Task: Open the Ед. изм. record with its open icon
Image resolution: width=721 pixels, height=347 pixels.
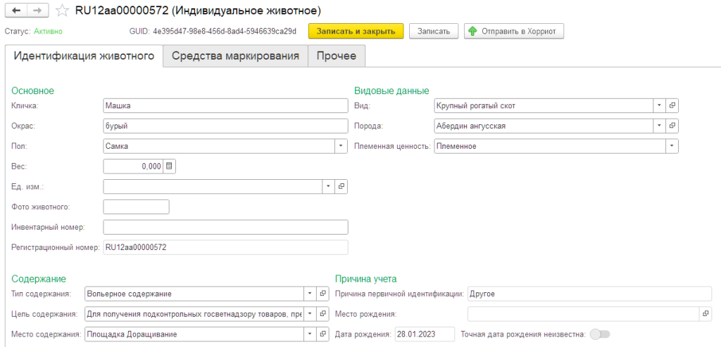Action: (x=341, y=186)
